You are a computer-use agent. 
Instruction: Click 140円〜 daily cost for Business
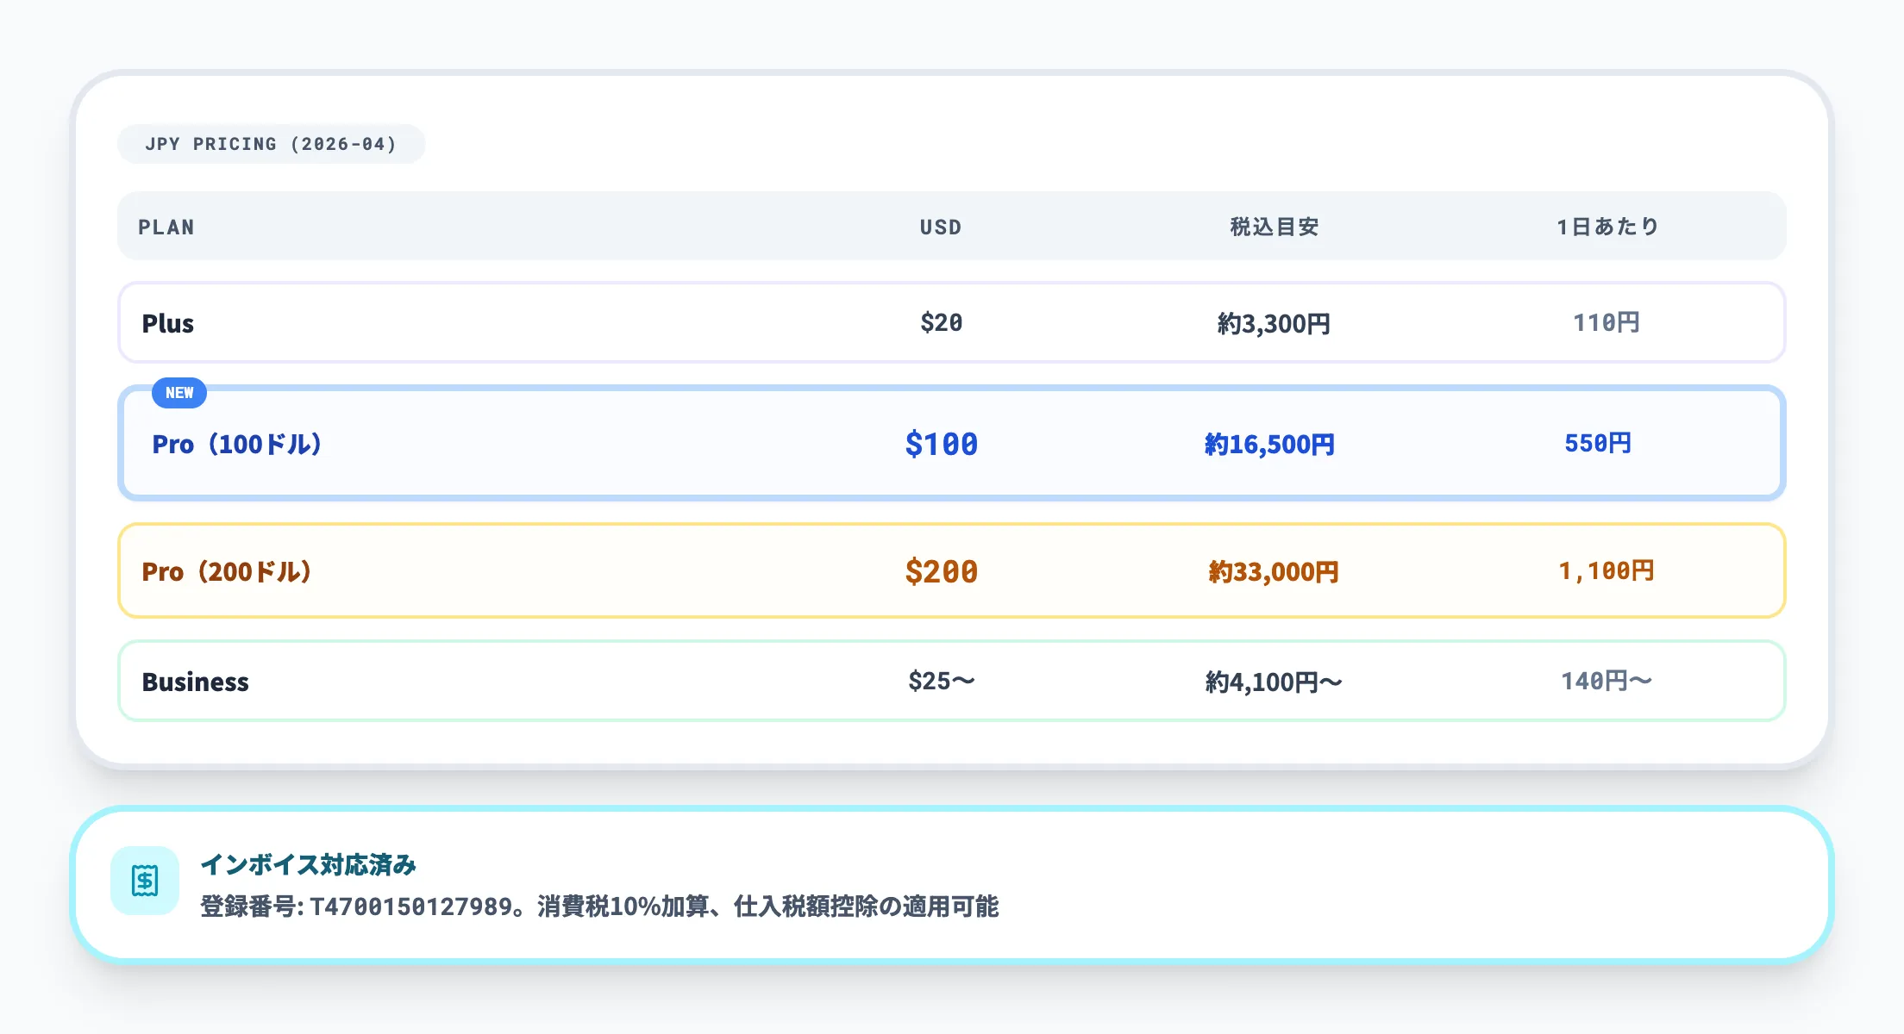(x=1606, y=681)
